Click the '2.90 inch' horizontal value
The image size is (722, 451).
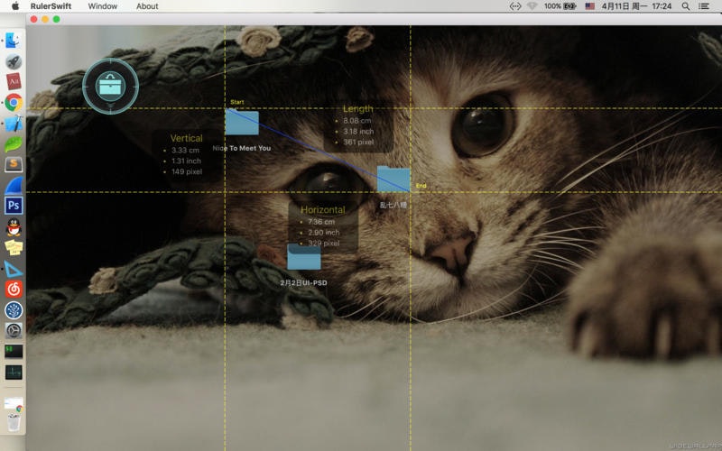[324, 233]
